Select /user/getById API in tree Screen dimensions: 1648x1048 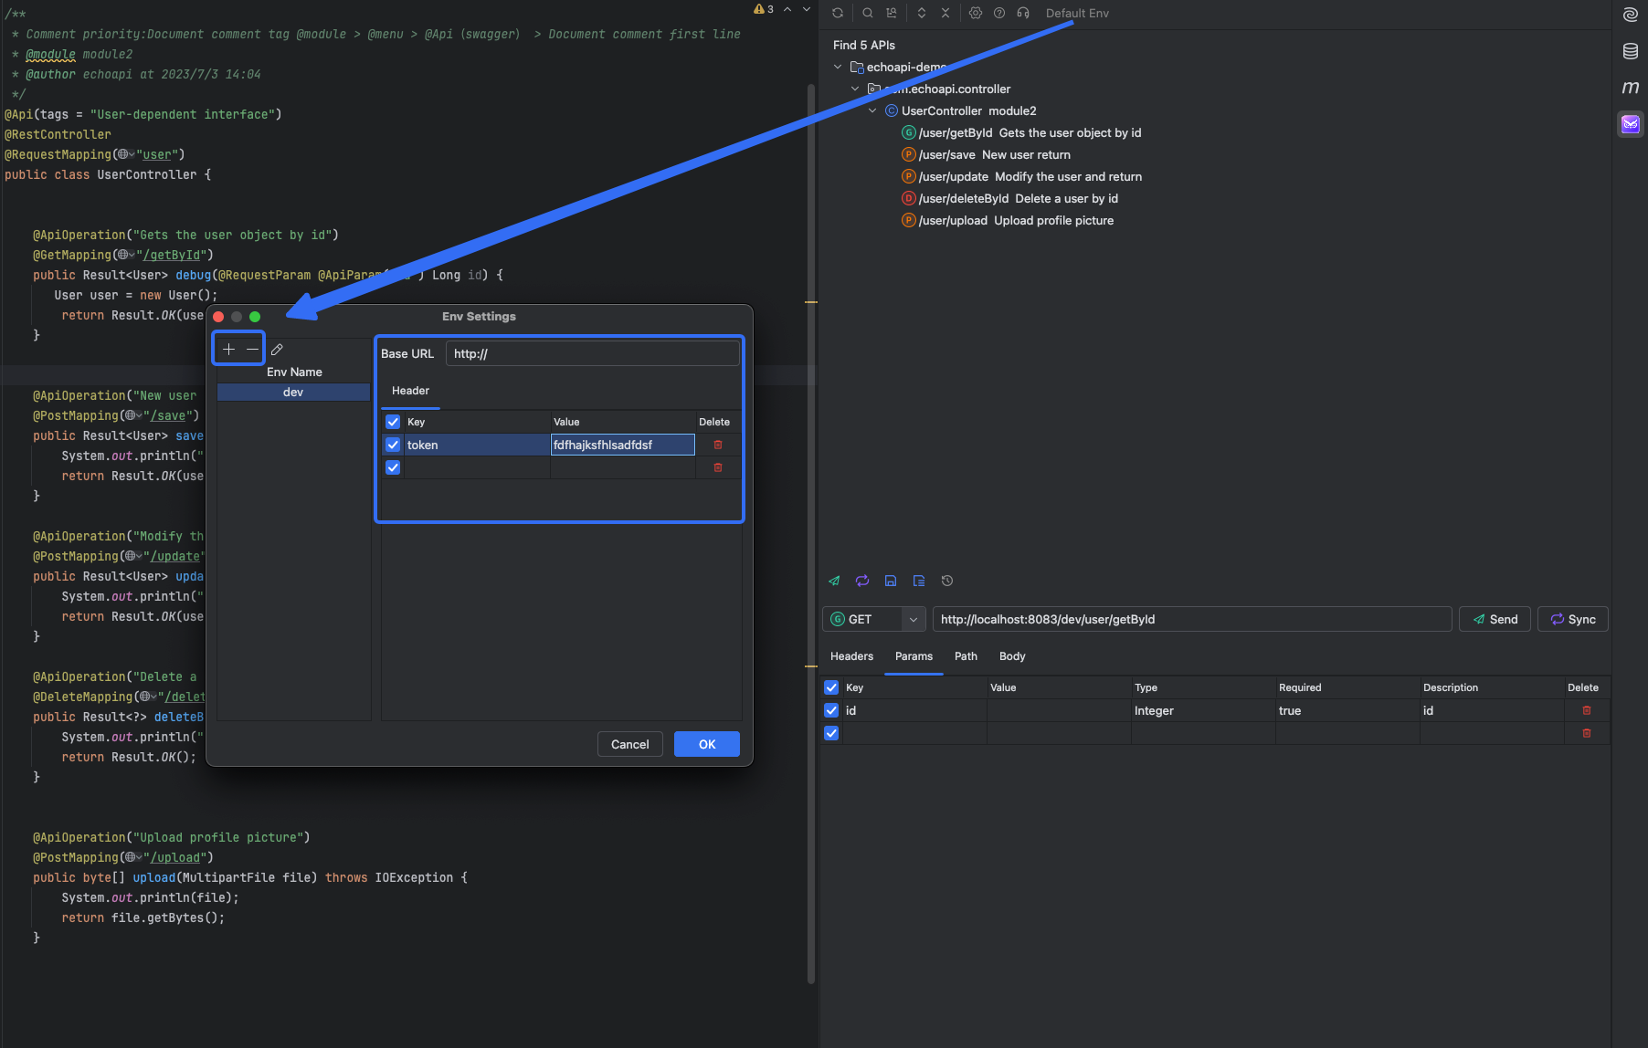pyautogui.click(x=1021, y=132)
